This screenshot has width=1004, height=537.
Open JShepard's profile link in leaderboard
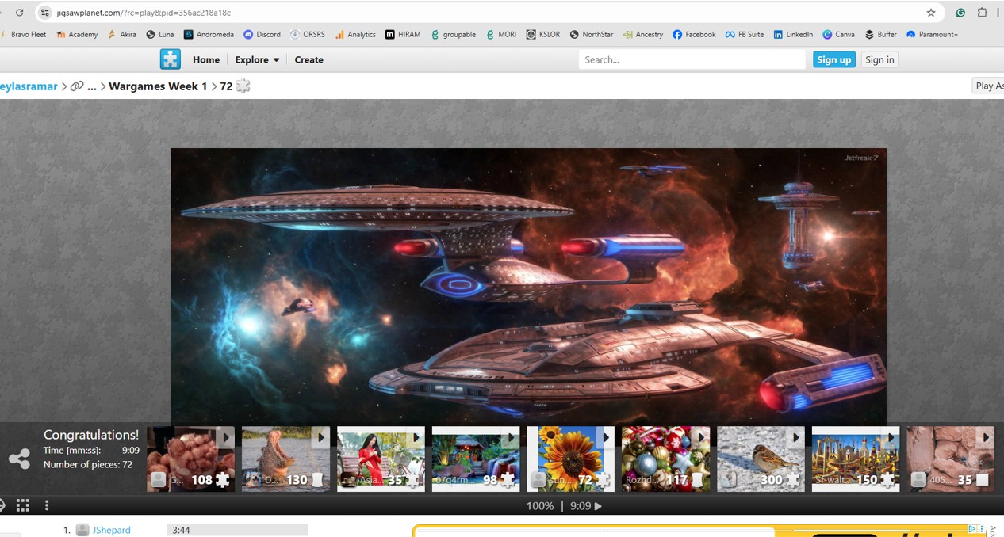[112, 530]
